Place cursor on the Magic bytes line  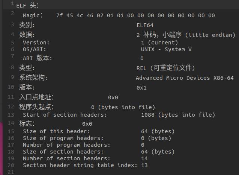(x=119, y=15)
